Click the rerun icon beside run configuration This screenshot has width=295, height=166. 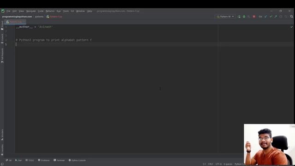pyautogui.click(x=239, y=17)
